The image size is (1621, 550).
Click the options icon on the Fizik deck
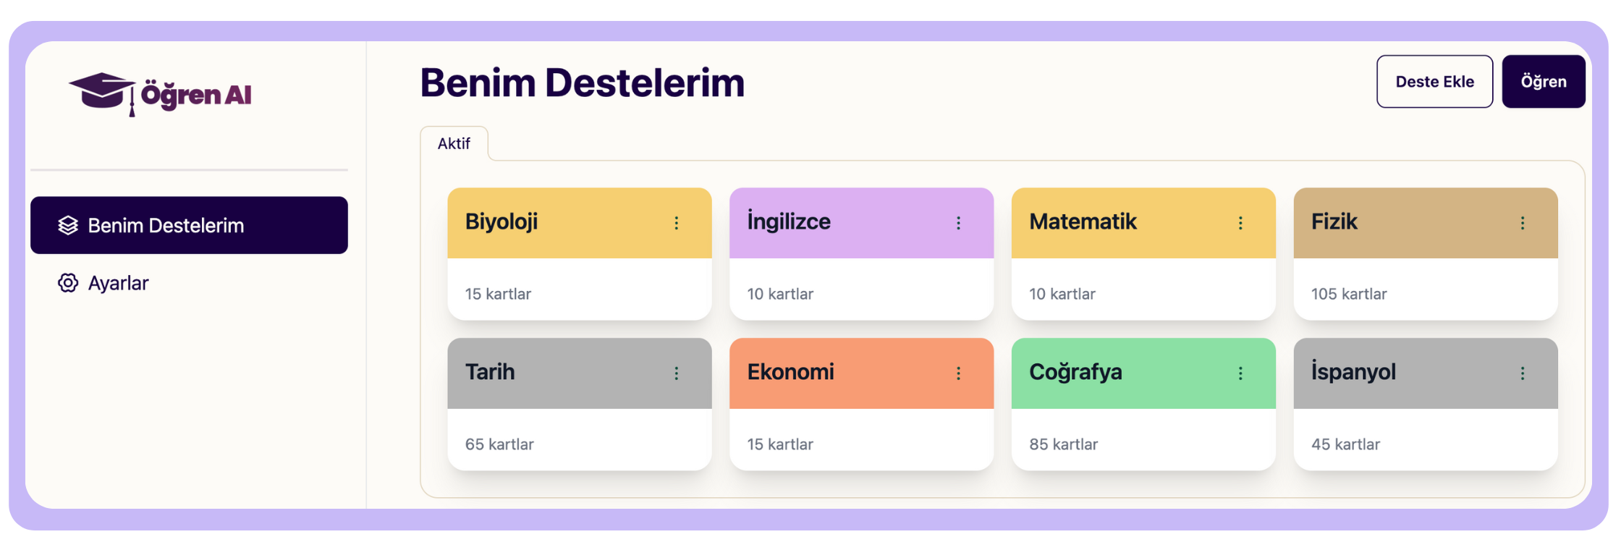[x=1523, y=222]
